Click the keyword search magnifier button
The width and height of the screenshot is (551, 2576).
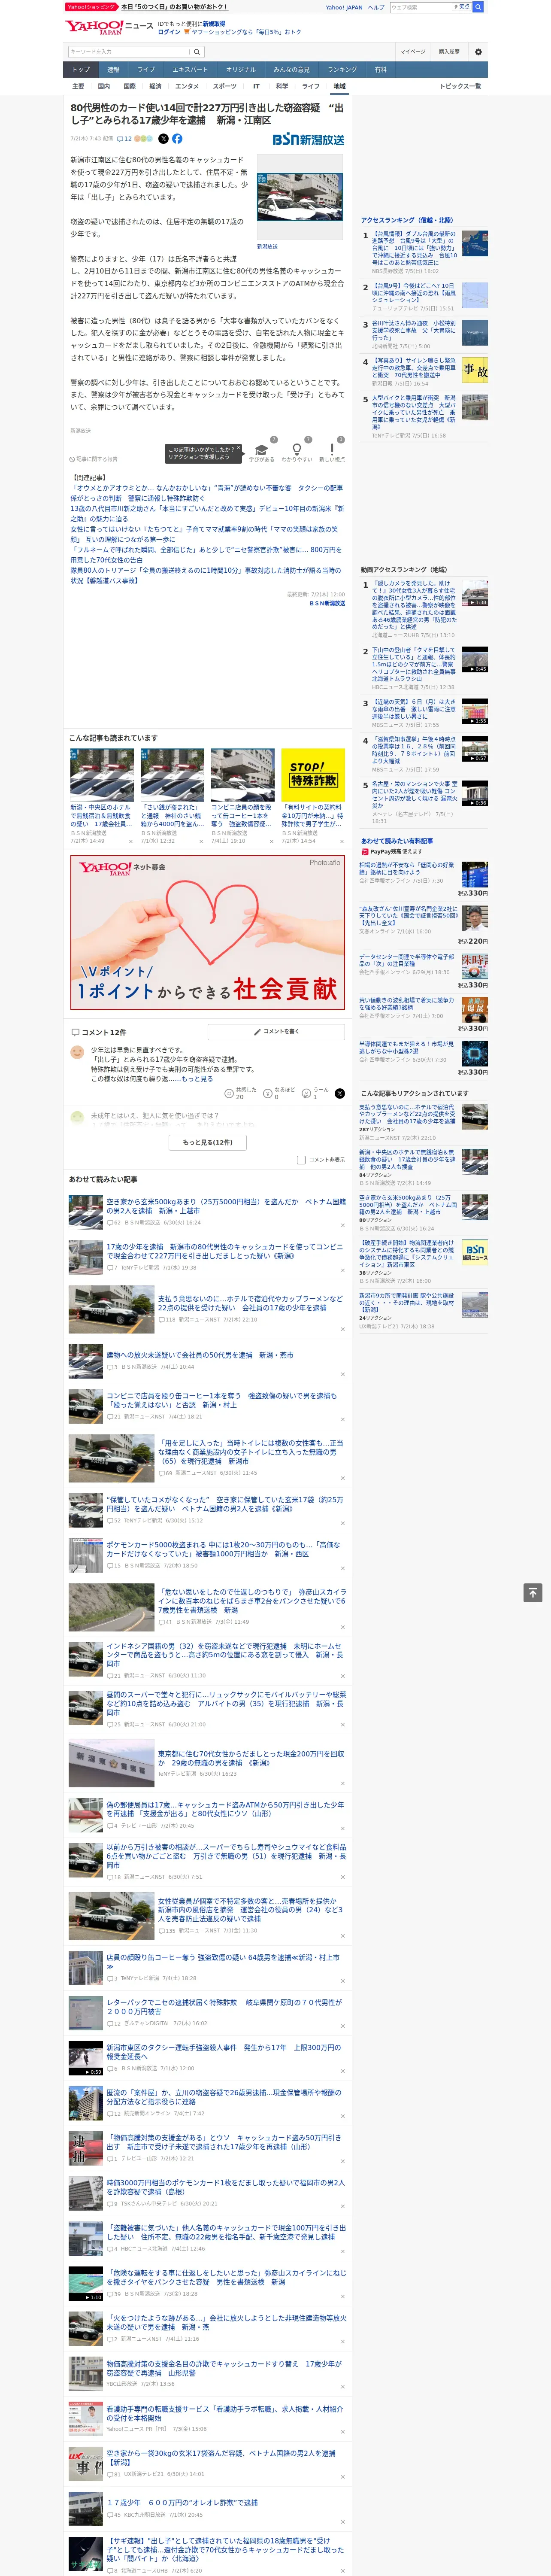(x=197, y=51)
